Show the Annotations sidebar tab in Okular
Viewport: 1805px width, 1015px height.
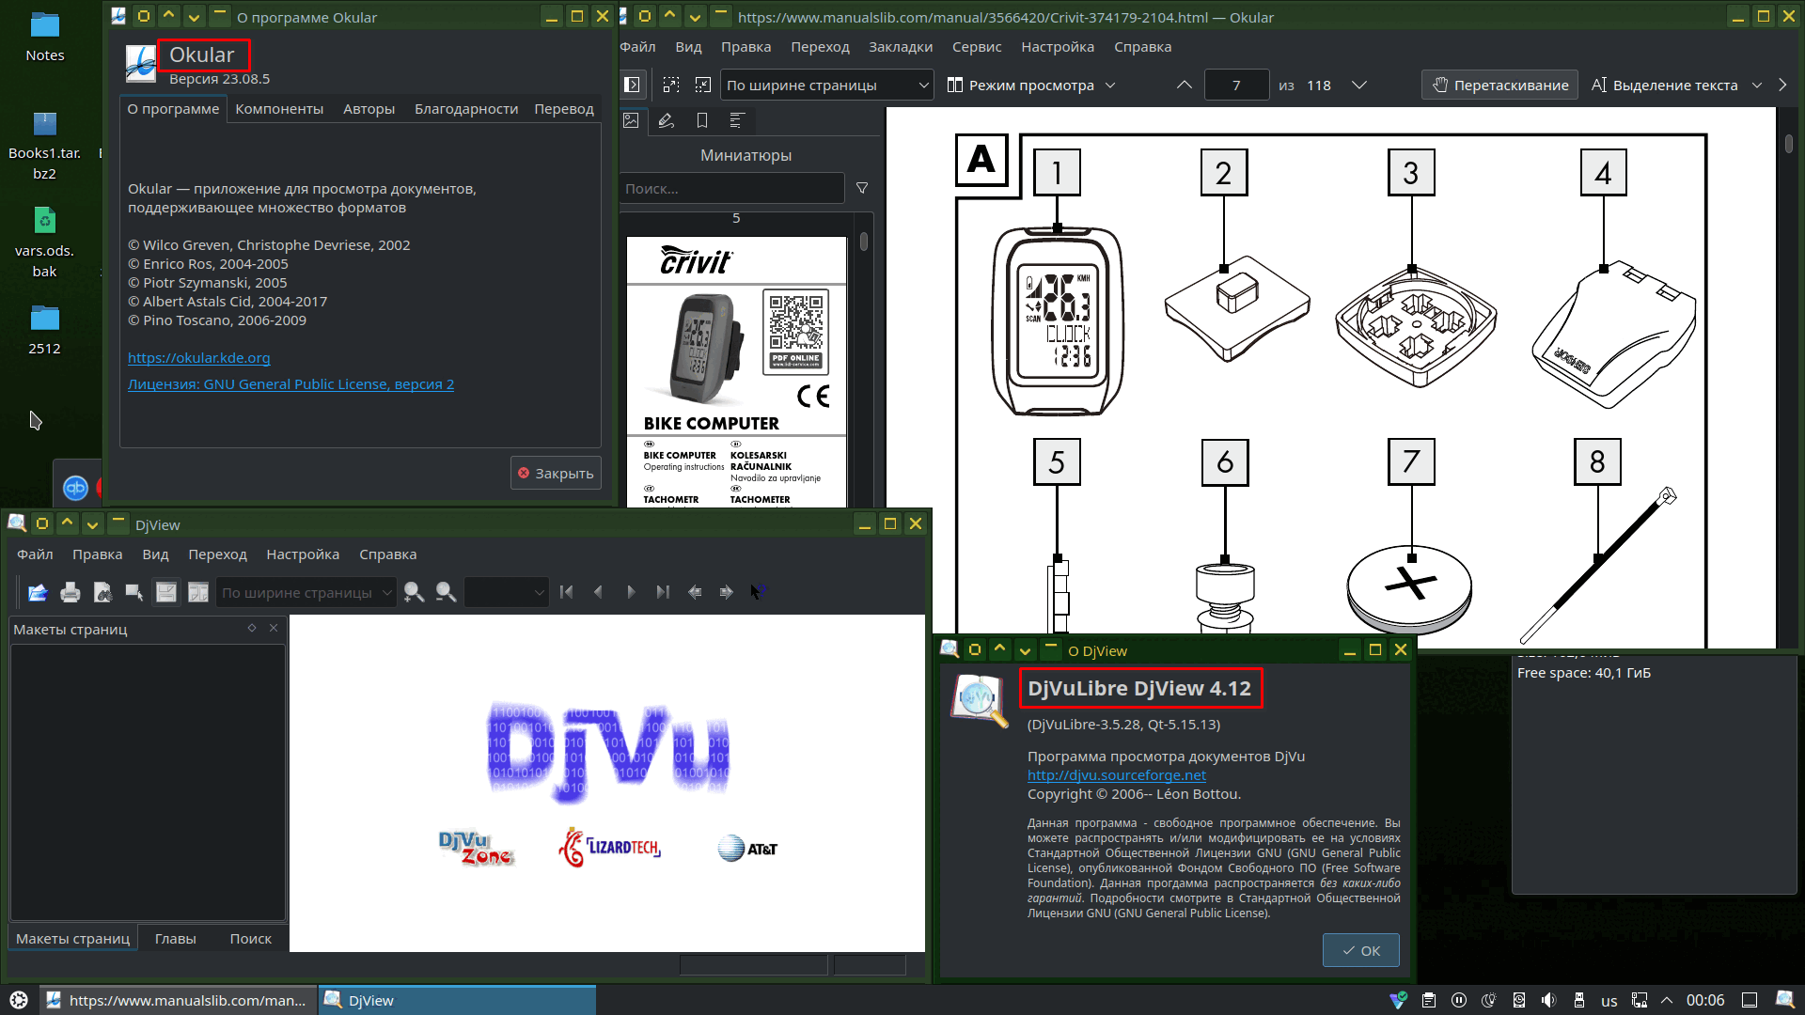(667, 120)
